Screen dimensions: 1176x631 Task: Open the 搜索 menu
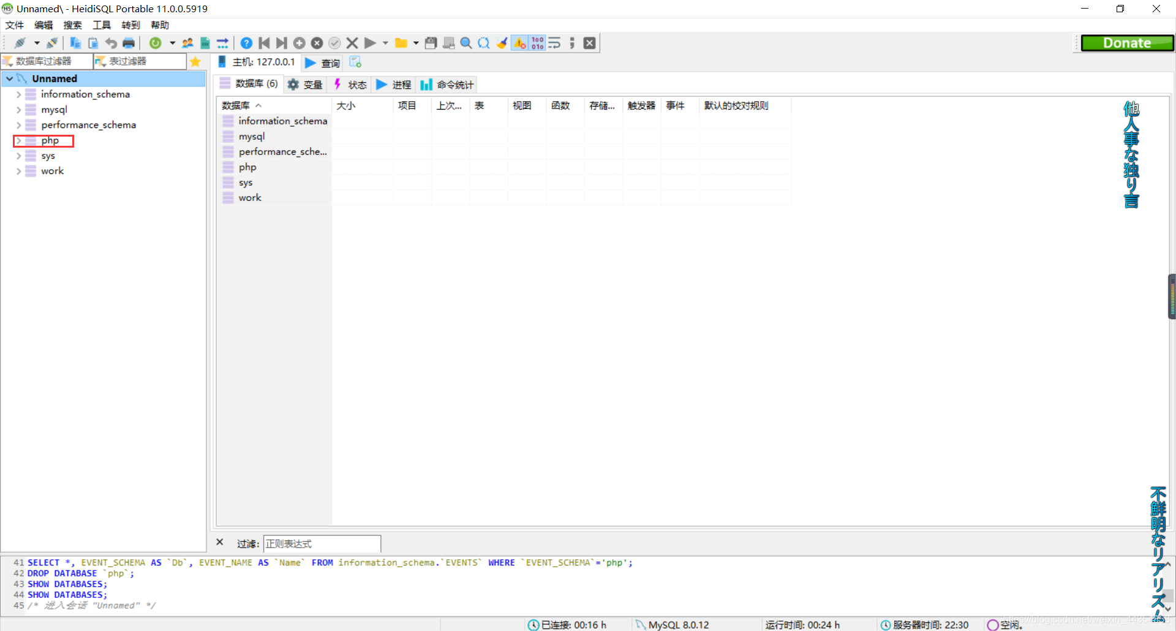point(72,25)
